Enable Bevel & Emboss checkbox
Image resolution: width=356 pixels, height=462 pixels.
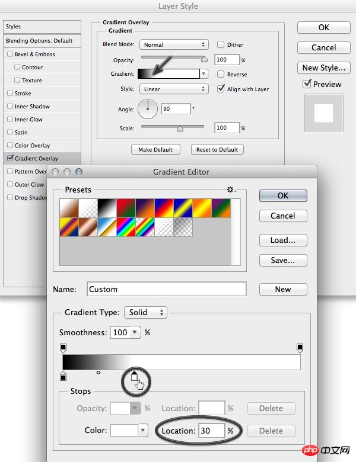[10, 54]
